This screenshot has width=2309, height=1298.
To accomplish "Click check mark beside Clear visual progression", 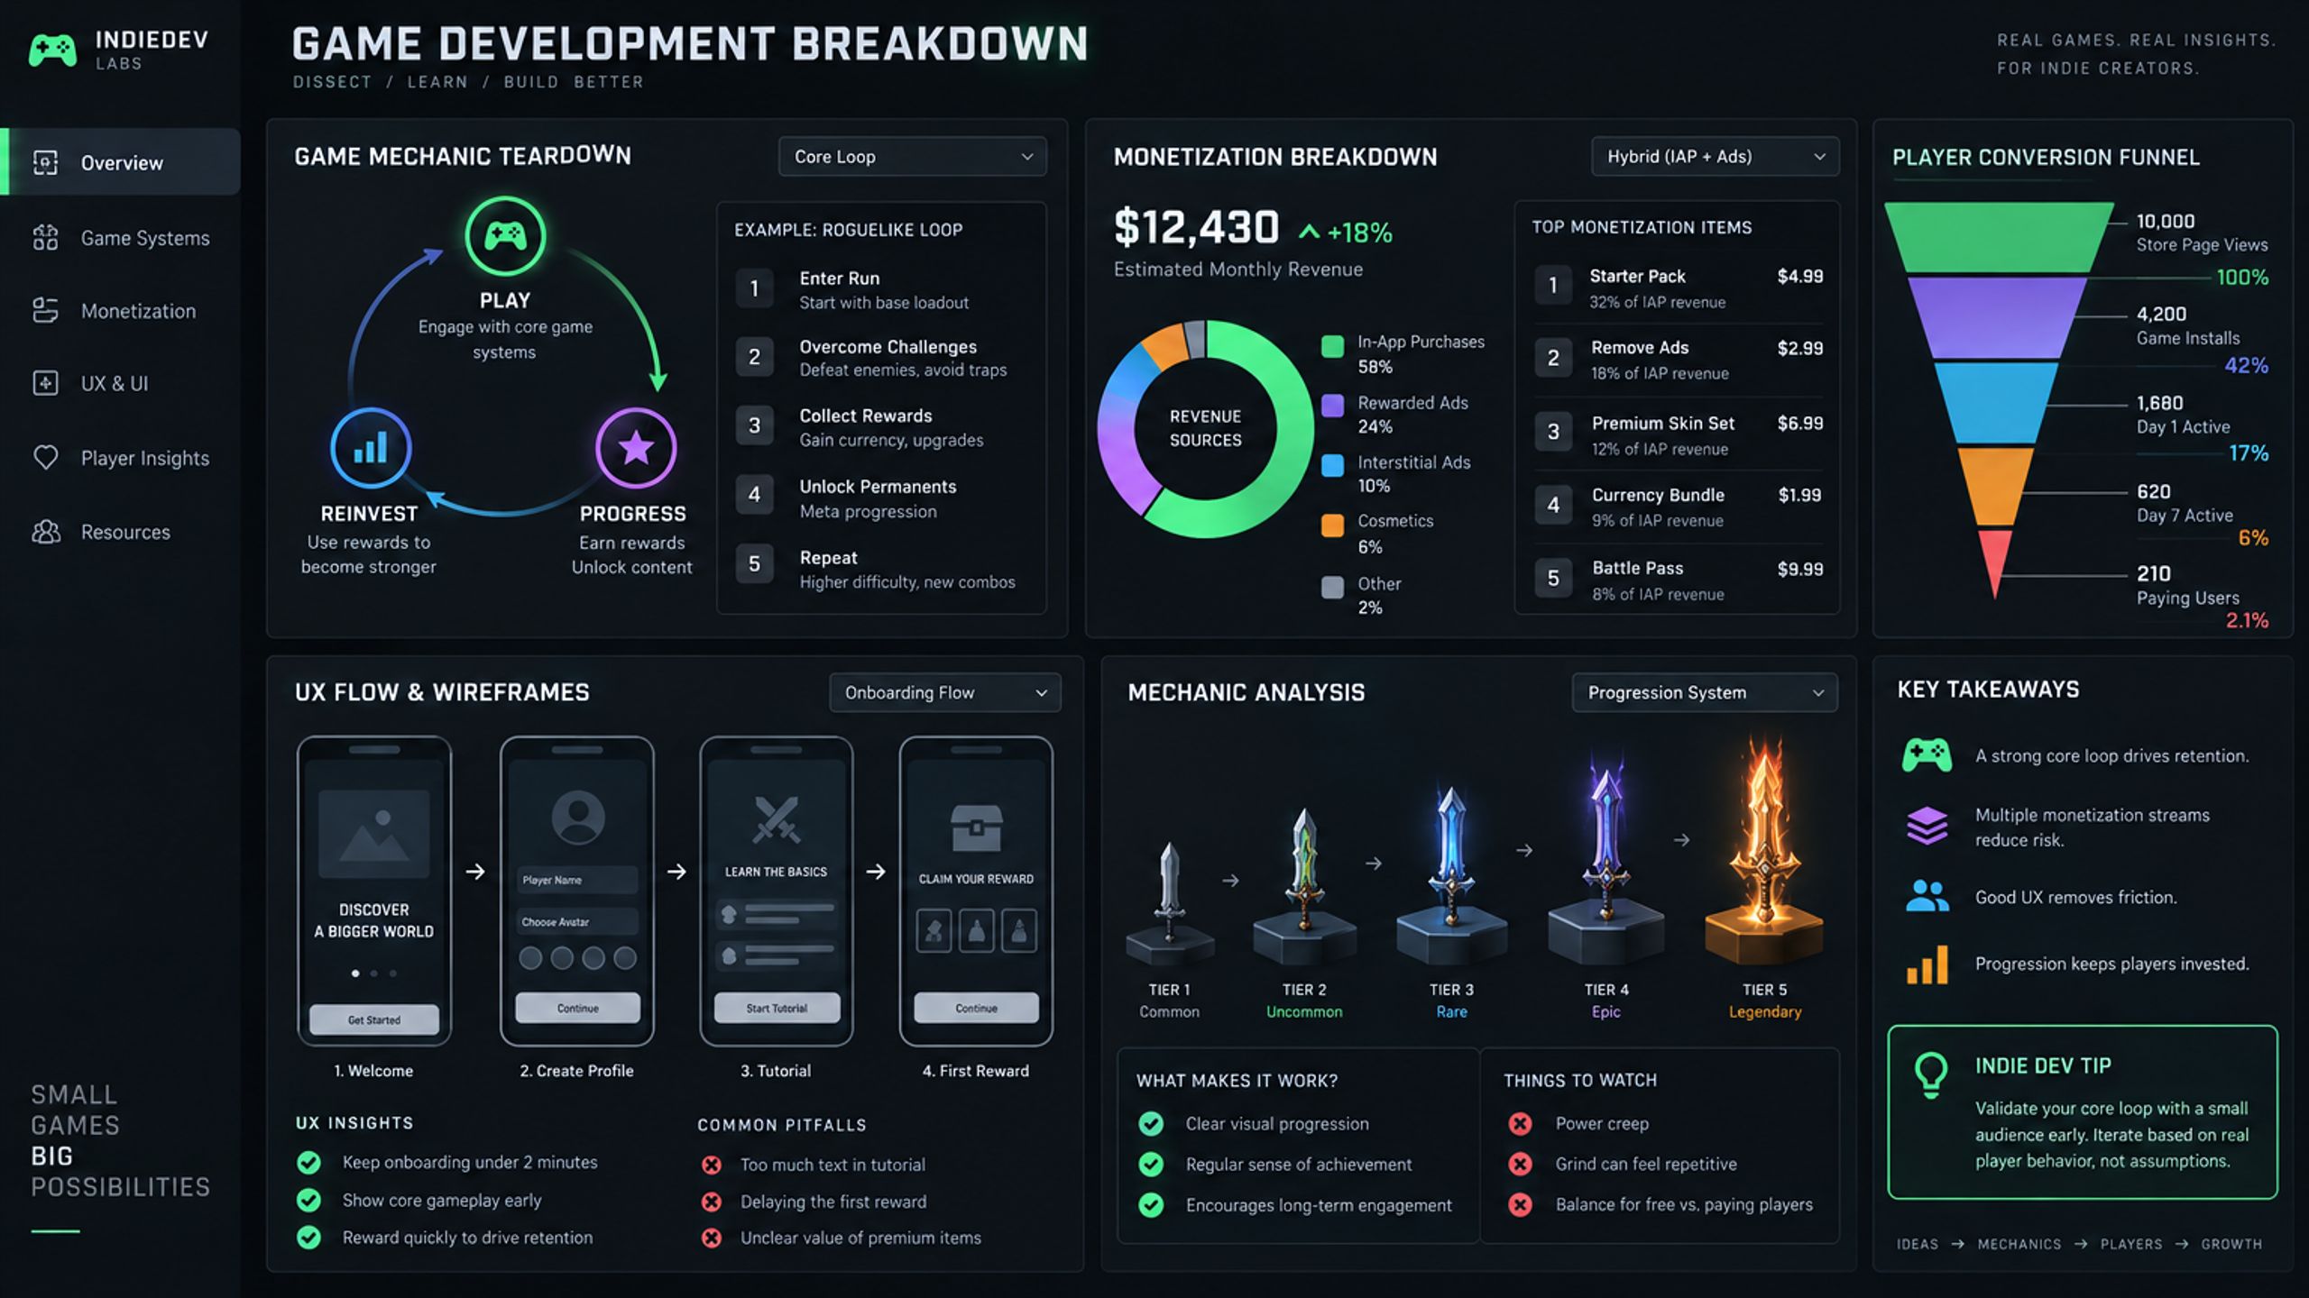I will pyautogui.click(x=1151, y=1124).
